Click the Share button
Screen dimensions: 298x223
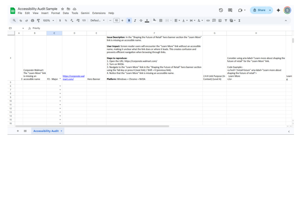click(259, 10)
